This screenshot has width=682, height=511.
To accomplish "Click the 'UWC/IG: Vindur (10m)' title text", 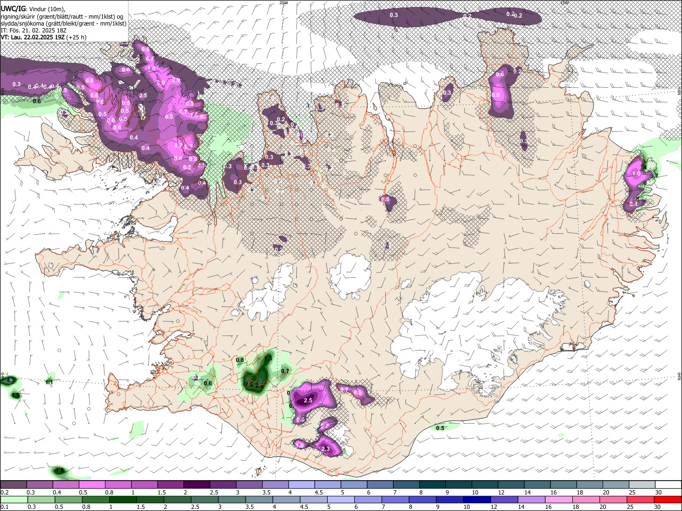I will click(x=33, y=8).
